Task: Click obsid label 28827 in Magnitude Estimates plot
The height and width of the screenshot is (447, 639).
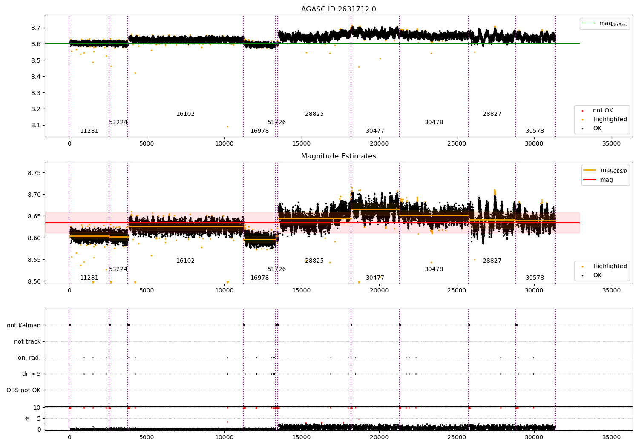Action: pyautogui.click(x=492, y=261)
